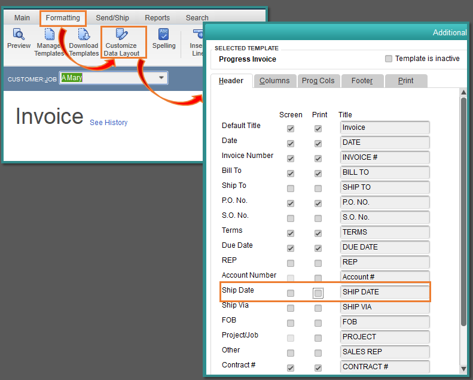
Task: Edit the DATE title field
Action: click(385, 142)
